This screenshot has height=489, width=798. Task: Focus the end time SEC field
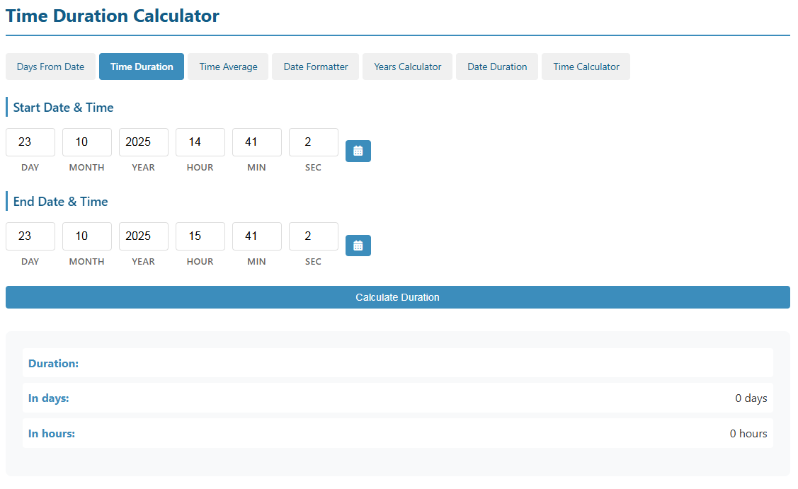coord(314,236)
